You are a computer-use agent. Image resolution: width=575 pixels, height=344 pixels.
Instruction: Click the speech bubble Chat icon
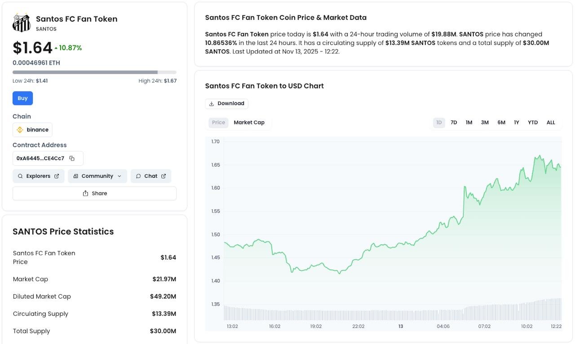point(138,176)
